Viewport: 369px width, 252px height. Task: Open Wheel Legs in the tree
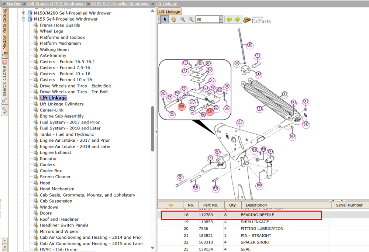point(51,31)
